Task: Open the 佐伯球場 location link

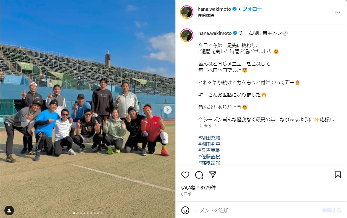Action: tap(206, 16)
